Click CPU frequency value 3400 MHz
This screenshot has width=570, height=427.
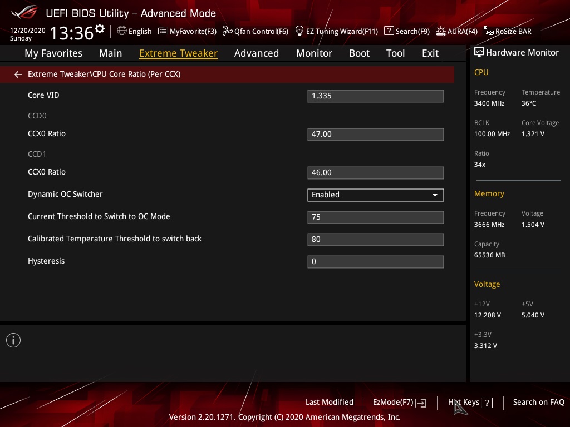[x=489, y=103]
